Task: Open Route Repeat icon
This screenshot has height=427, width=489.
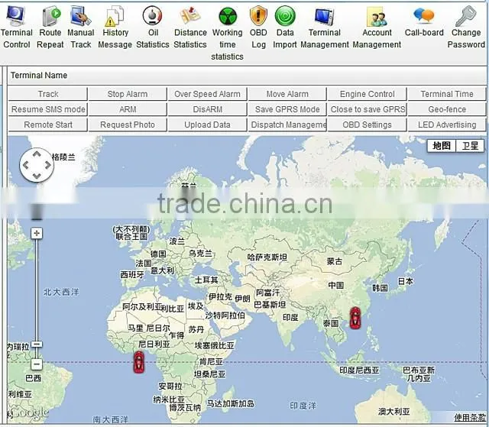Action: [51, 15]
